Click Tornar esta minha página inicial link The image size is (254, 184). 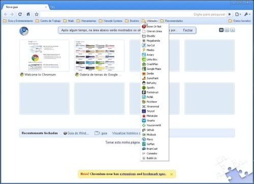(123, 142)
